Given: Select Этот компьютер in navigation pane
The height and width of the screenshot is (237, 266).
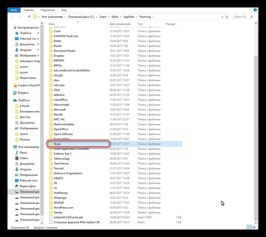Looking at the screenshot, I should click(26, 147).
